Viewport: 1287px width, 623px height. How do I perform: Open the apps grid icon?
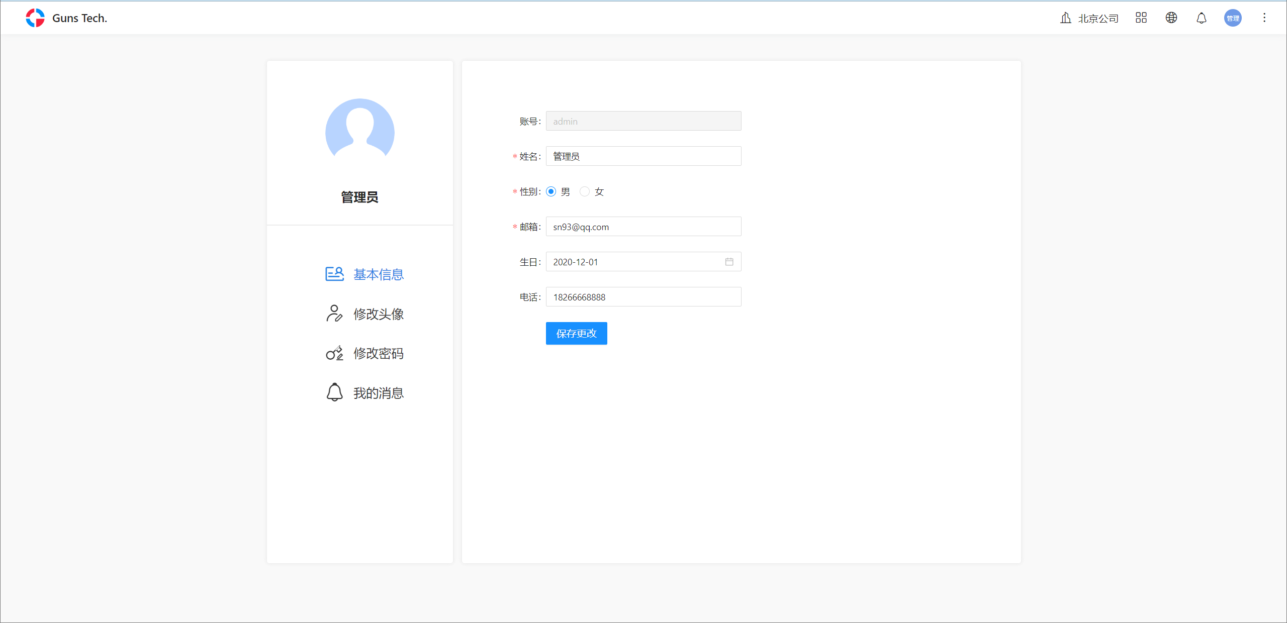pos(1141,18)
